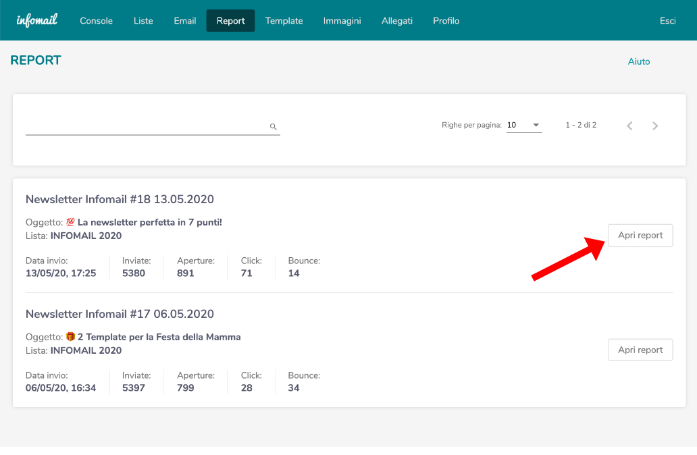697x455 pixels.
Task: Click the '1 - 2 di 2' pagination text
Action: [x=581, y=126]
